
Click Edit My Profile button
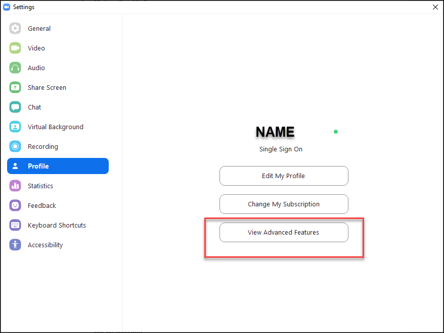click(x=284, y=176)
